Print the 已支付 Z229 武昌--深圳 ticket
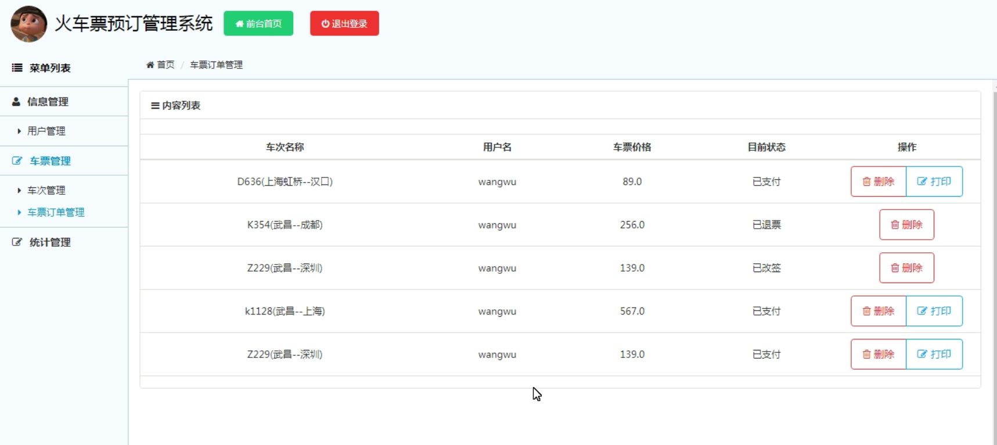The width and height of the screenshot is (997, 445). (x=934, y=354)
